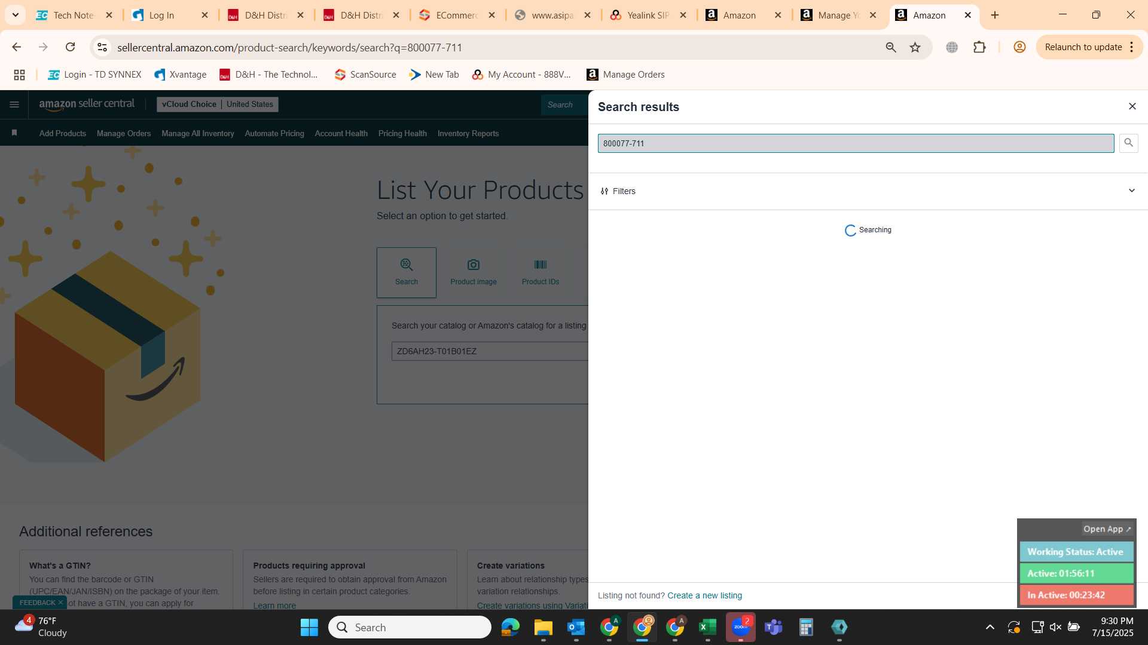Open the Xvantage bookmark
Viewport: 1148px width, 645px height.
coord(180,75)
